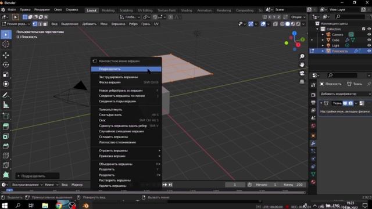Jump to the last frame button
The width and height of the screenshot is (372, 209).
170,185
